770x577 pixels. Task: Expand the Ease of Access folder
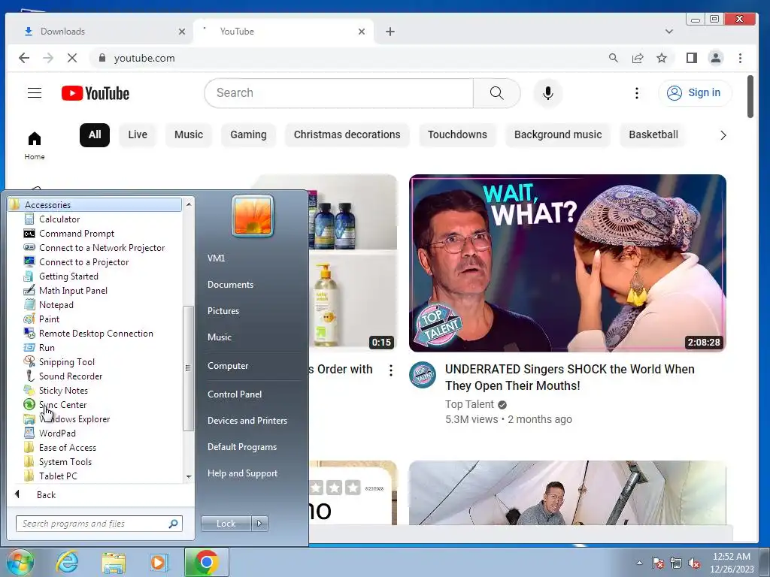point(67,448)
